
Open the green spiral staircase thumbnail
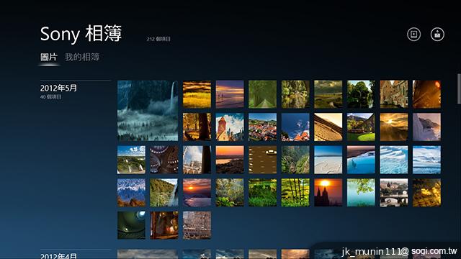coord(131,225)
